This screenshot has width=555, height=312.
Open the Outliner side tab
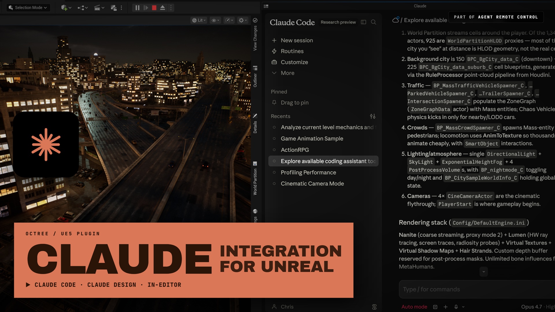click(x=255, y=80)
